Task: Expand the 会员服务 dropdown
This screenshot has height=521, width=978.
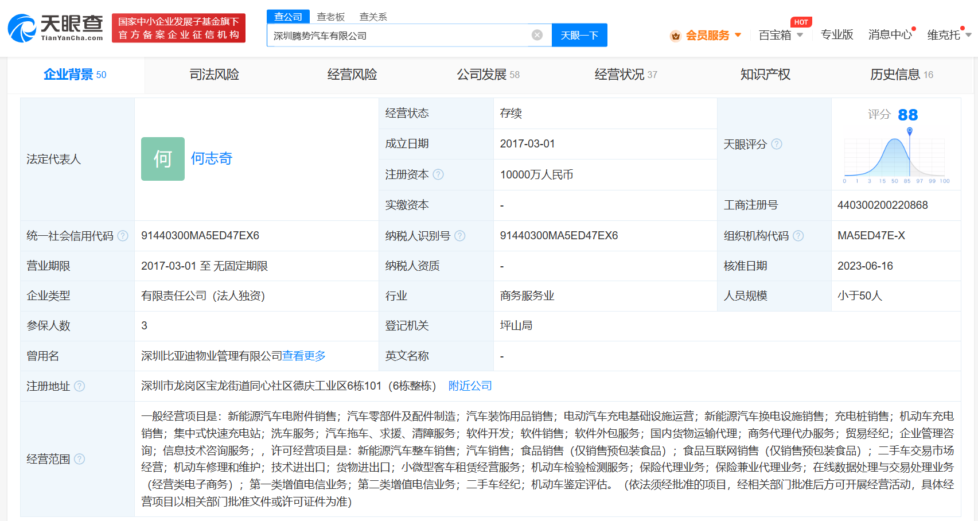Action: (738, 35)
